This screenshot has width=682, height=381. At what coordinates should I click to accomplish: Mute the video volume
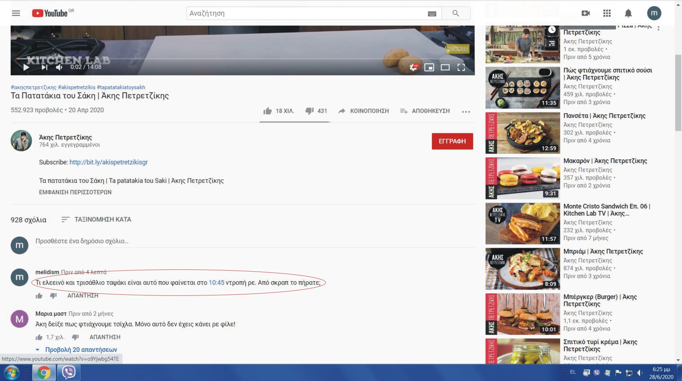point(59,67)
